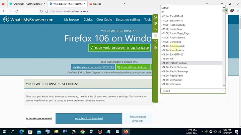Switch to Chameleon extension tab
The height and width of the screenshot is (135, 241).
27,4
